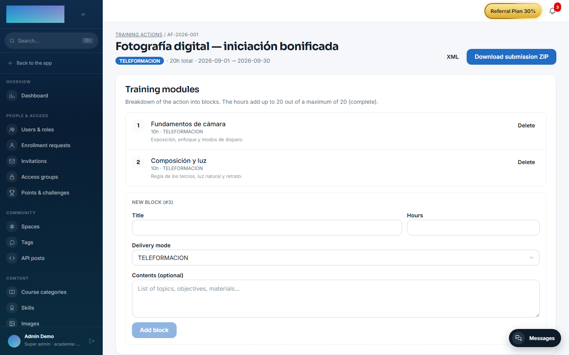Collapse the sidebar with the double-chevron icon
Screen dimensions: 569x355
coord(83,14)
